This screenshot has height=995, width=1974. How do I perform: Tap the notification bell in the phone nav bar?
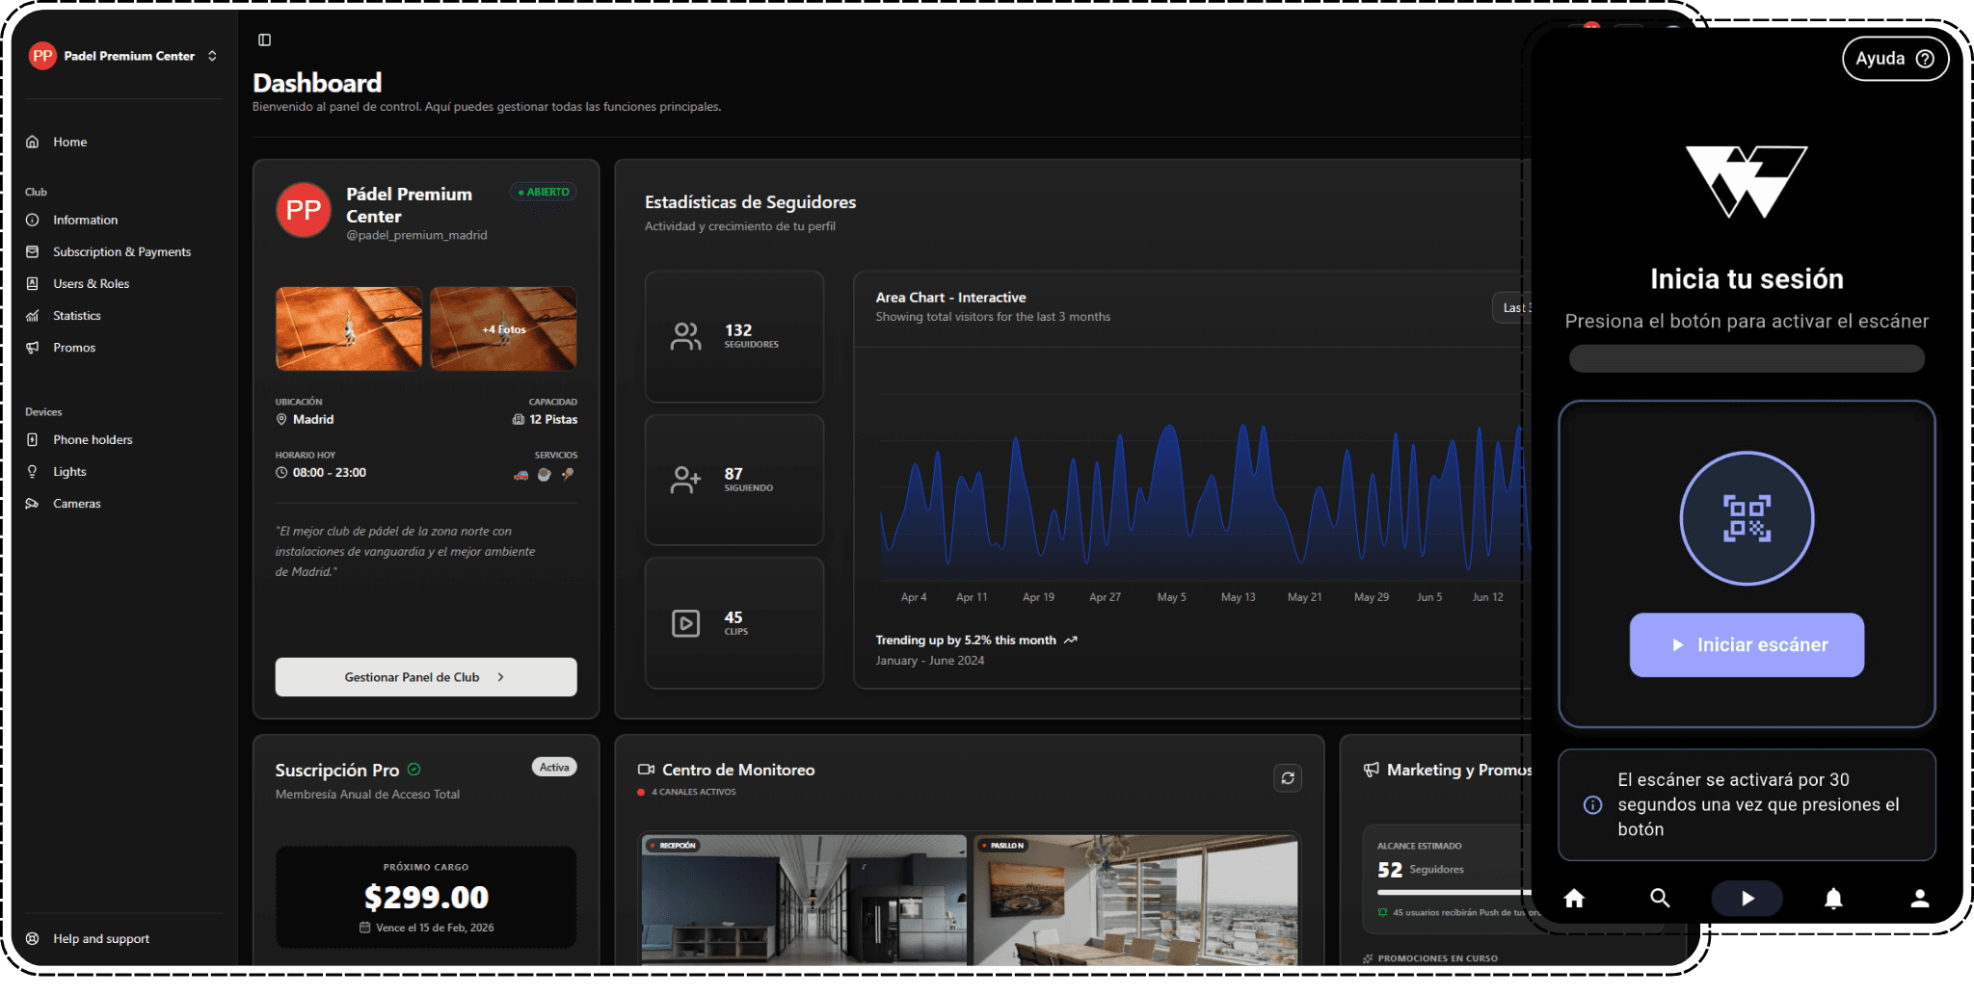(x=1834, y=898)
